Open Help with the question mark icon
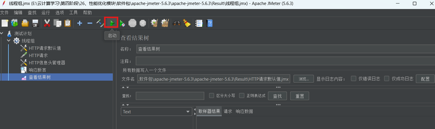 click(209, 23)
